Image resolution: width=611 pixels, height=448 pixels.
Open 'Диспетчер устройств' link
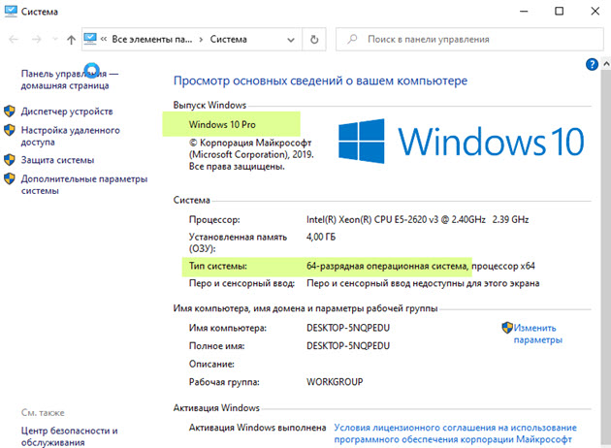tap(67, 112)
